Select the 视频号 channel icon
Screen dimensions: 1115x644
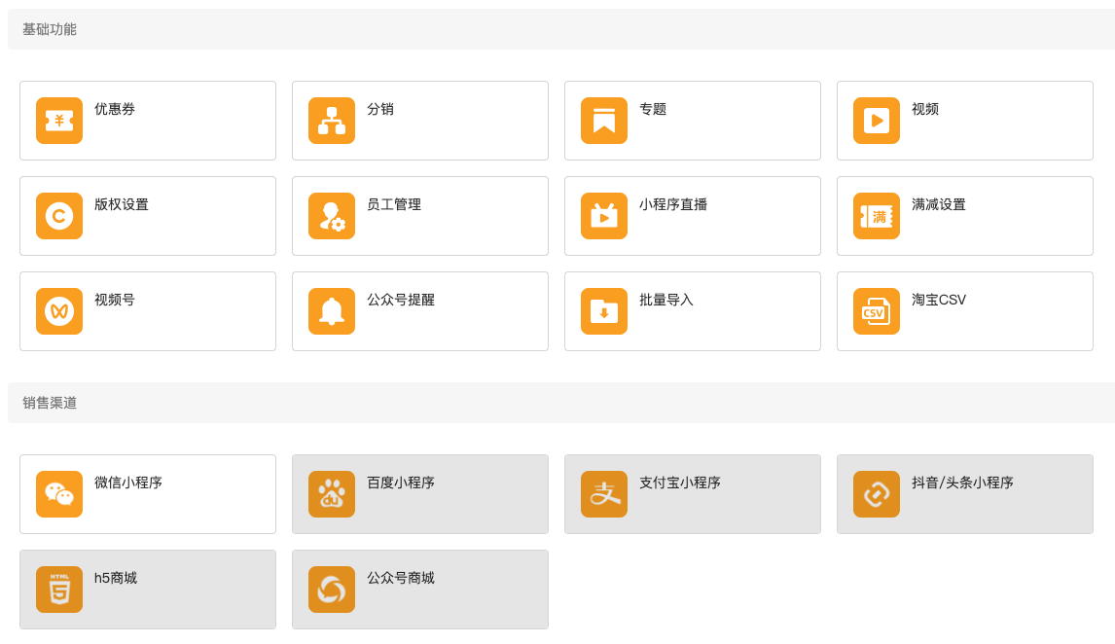pyautogui.click(x=59, y=311)
